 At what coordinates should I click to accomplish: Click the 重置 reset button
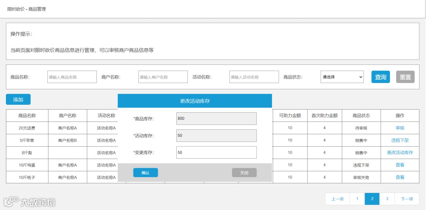tap(405, 77)
